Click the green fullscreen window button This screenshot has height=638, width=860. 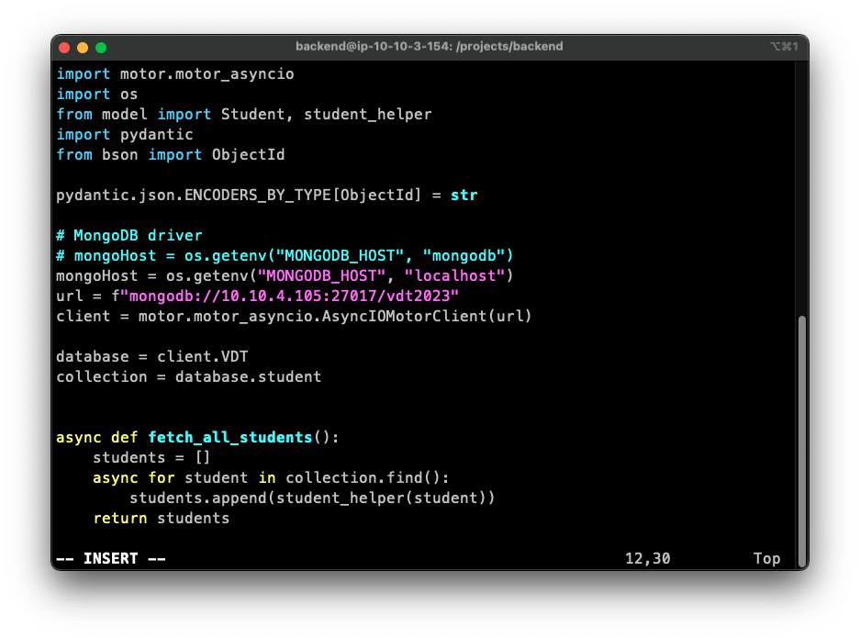[101, 47]
